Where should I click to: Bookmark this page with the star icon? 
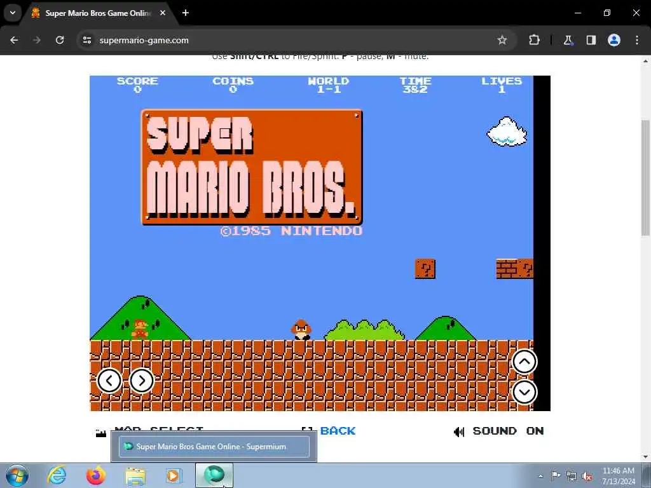tap(502, 40)
